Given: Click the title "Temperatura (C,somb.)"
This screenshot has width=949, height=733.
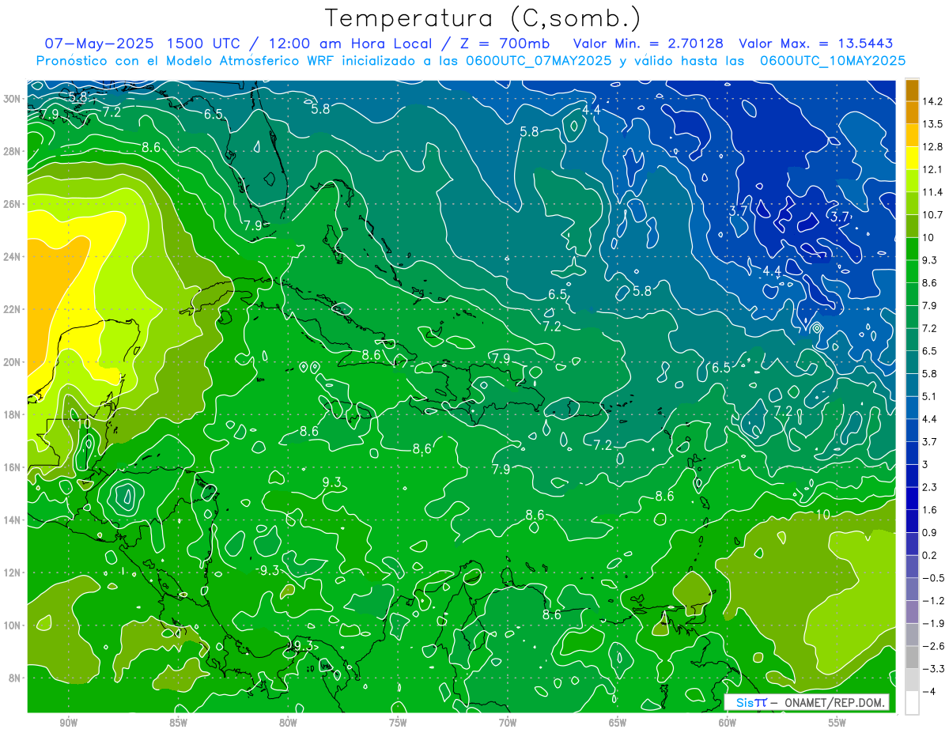Looking at the screenshot, I should 483,18.
